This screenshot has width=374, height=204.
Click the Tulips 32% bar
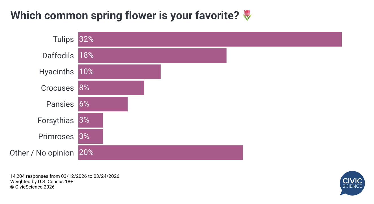click(210, 39)
